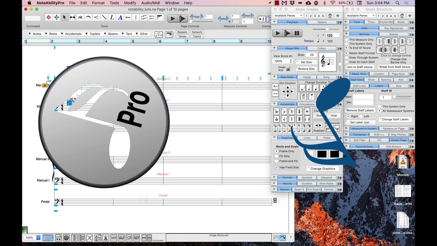Select the diagonal line tool
This screenshot has width=437, height=246.
click(104, 17)
